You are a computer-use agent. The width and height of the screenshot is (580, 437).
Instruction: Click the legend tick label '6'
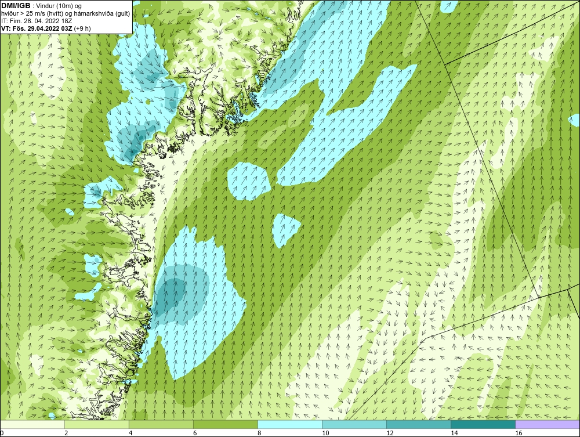coord(195,433)
